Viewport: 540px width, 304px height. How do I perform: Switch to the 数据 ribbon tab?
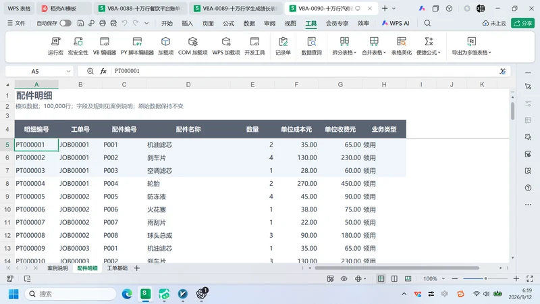pyautogui.click(x=249, y=23)
